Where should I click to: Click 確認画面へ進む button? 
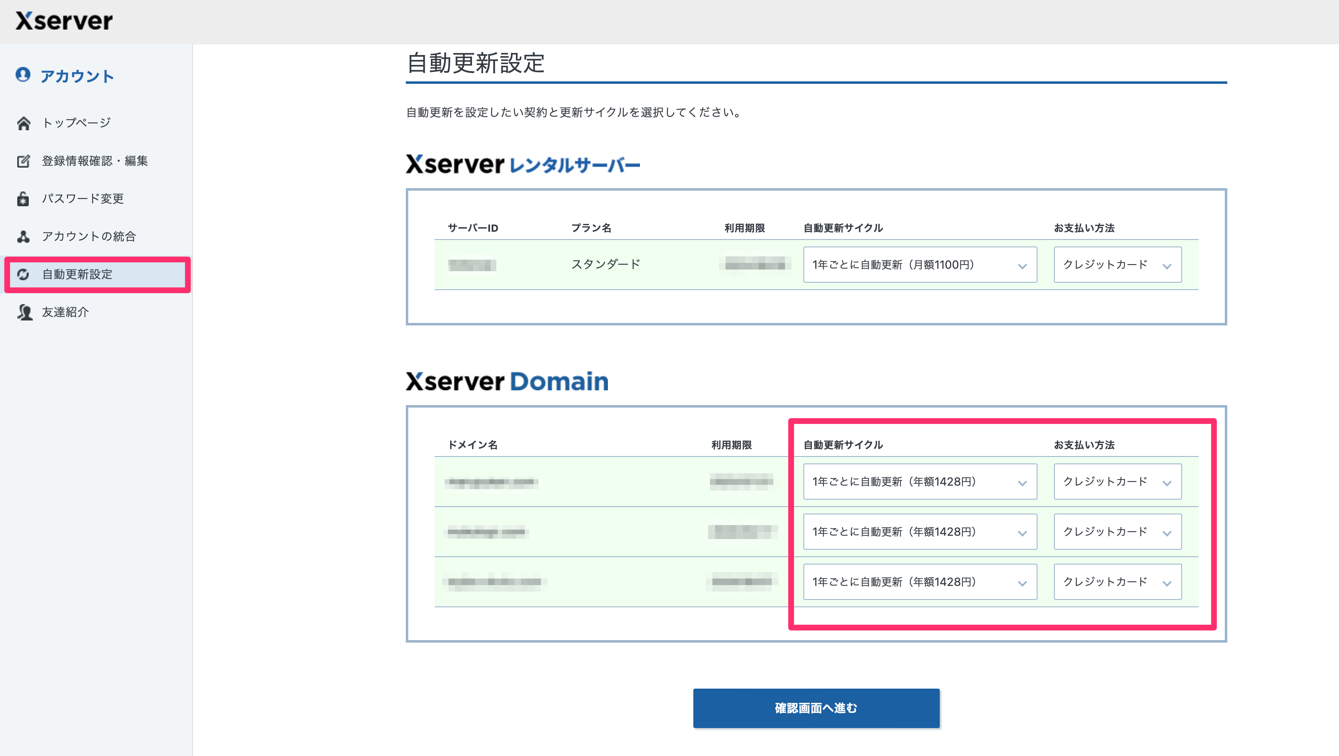[x=816, y=708]
